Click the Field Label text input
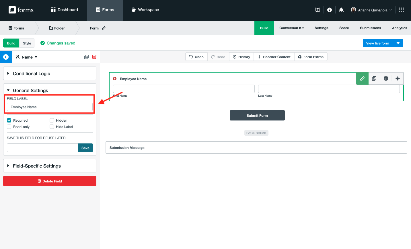The height and width of the screenshot is (249, 411). 50,107
